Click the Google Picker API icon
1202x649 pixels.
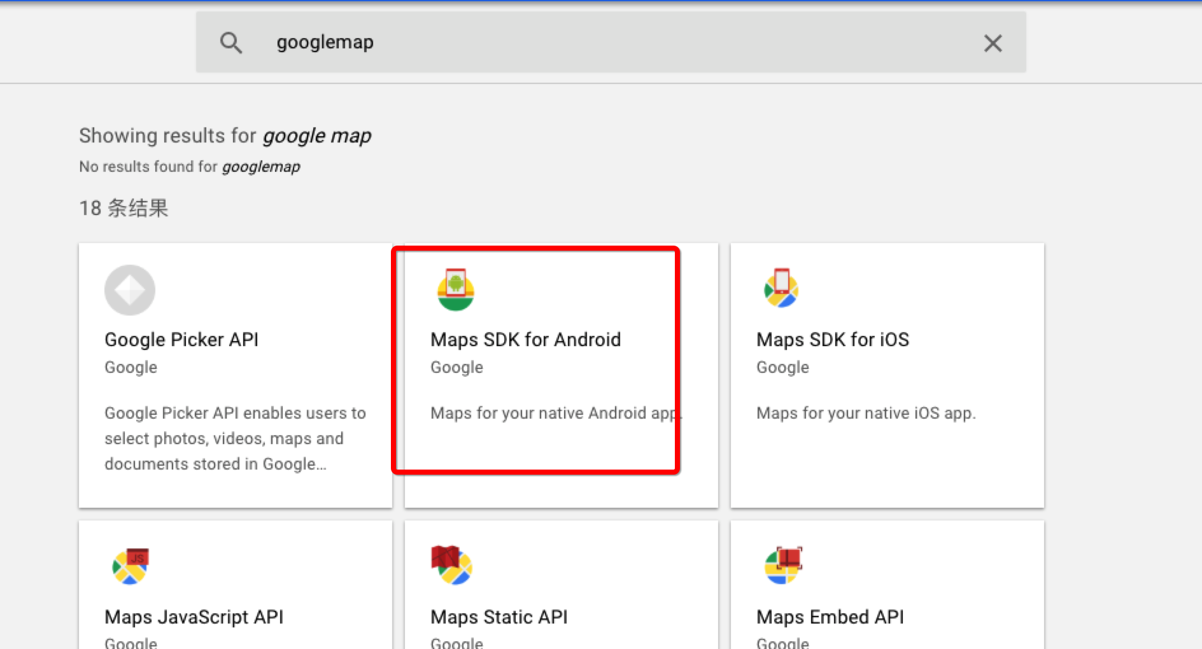click(x=130, y=290)
